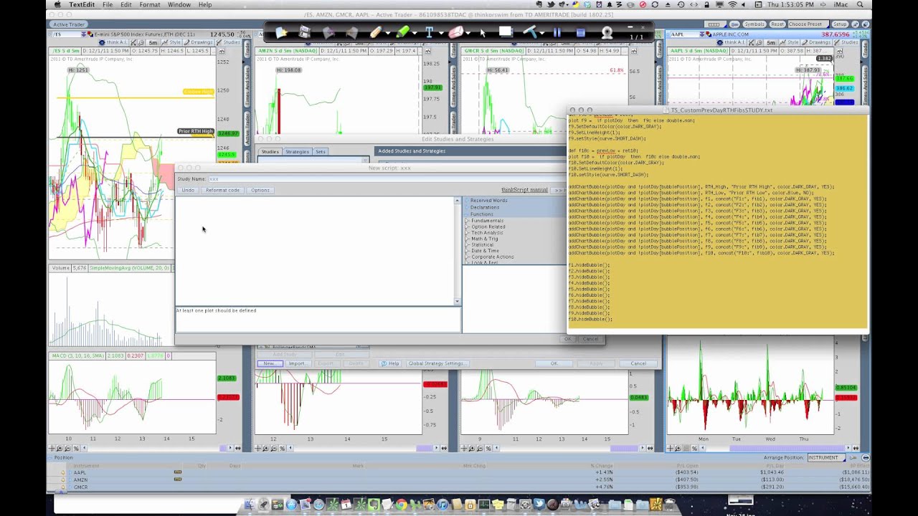The width and height of the screenshot is (918, 516).
Task: Expand Fundamentals functions node
Action: coord(468,221)
